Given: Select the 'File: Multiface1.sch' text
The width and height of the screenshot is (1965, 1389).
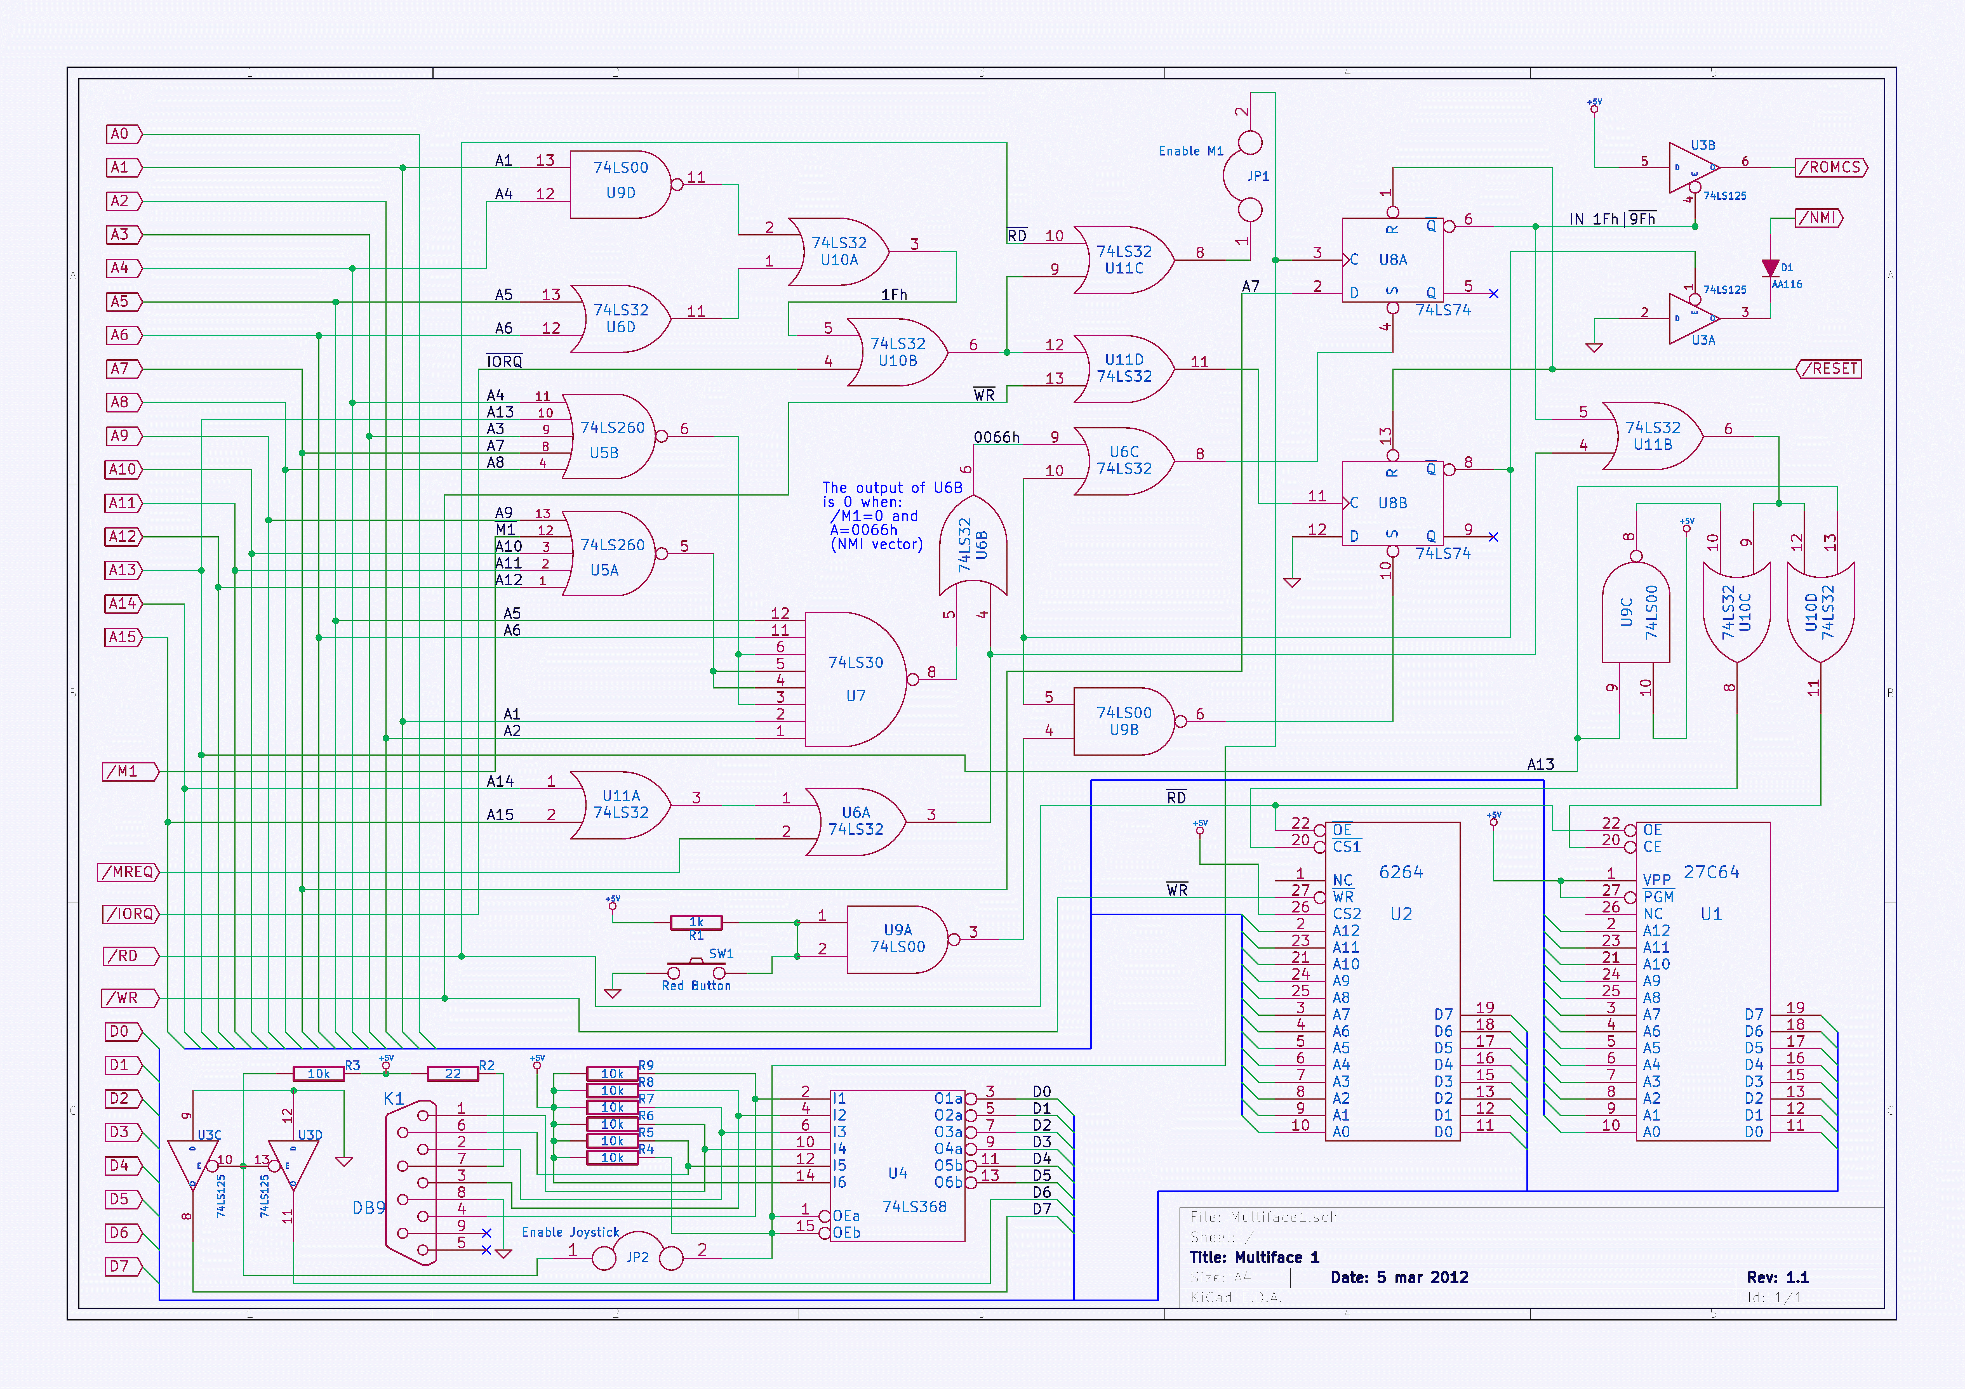Looking at the screenshot, I should click(x=1263, y=1217).
